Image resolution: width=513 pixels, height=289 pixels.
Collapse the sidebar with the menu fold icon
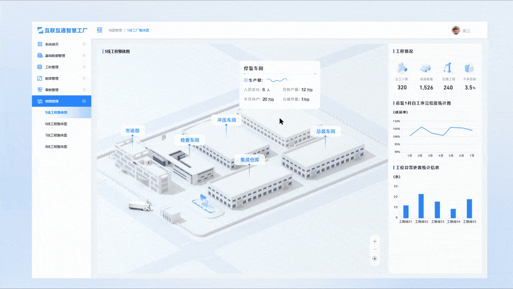(x=99, y=30)
